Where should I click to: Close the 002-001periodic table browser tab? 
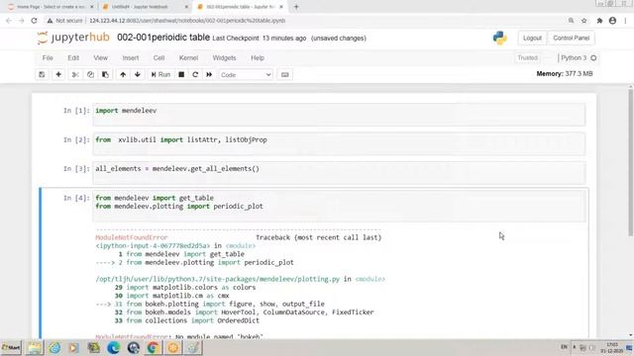pos(281,7)
